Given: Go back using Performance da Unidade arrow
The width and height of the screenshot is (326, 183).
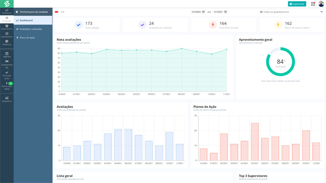Looking at the screenshot, I should [x=17, y=12].
